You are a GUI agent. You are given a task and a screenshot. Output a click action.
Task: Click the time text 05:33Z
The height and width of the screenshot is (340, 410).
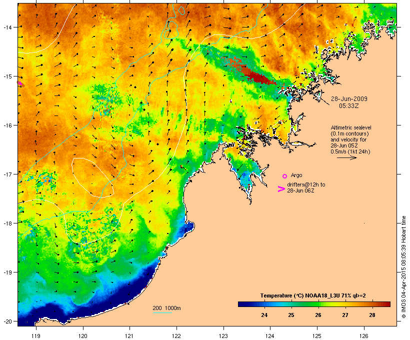pos(349,106)
